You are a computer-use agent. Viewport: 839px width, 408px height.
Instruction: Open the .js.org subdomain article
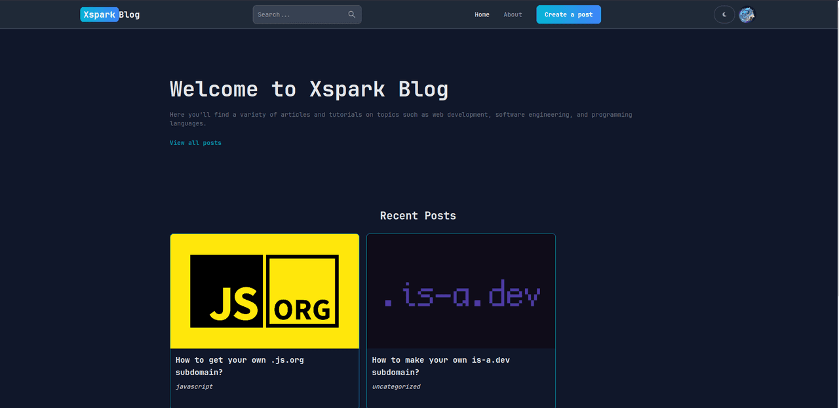coord(239,366)
